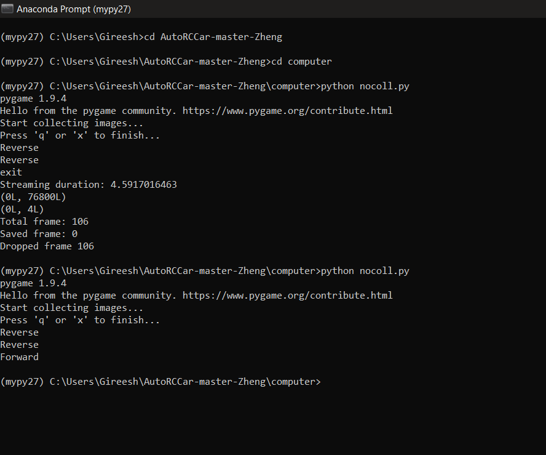This screenshot has width=546, height=455.
Task: Click the Anaconda Prompt title bar icon
Action: coord(7,9)
